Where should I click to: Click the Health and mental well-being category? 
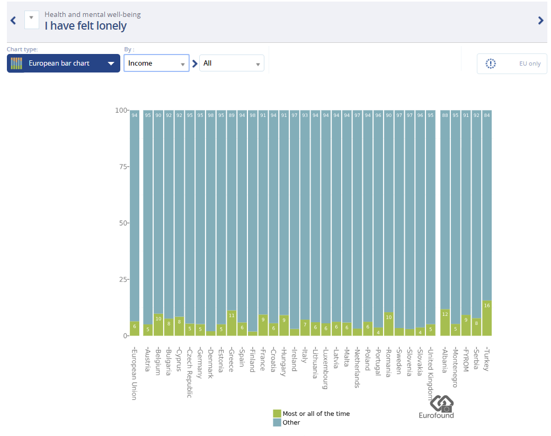tap(93, 15)
